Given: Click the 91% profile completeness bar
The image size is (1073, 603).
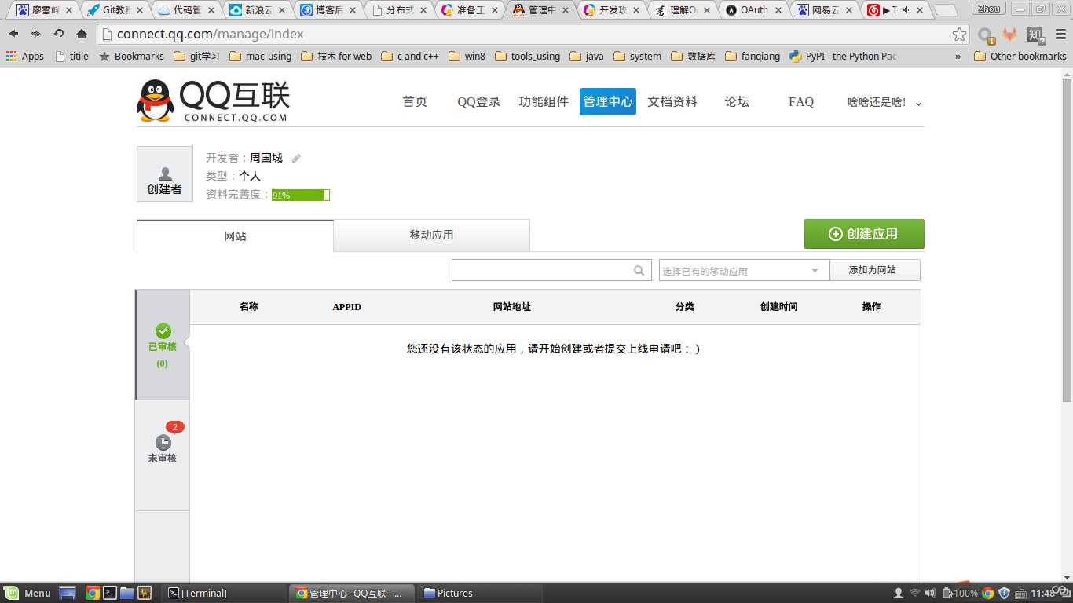Looking at the screenshot, I should [x=300, y=195].
